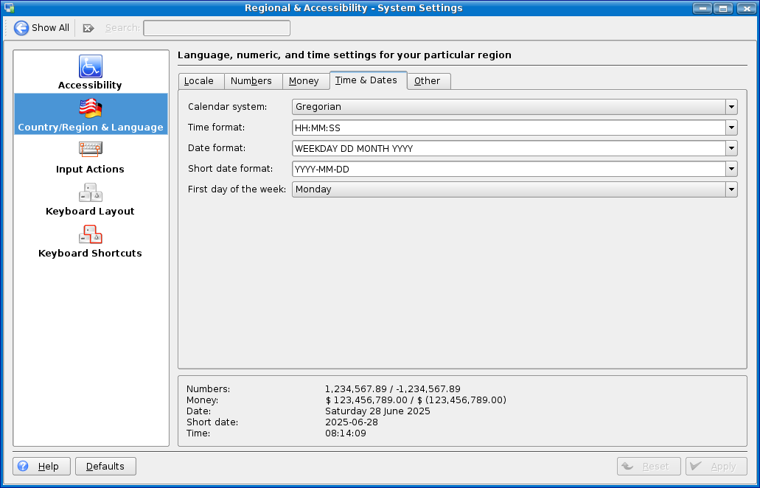
Task: Click the system settings titlebar icon
Action: [9, 8]
